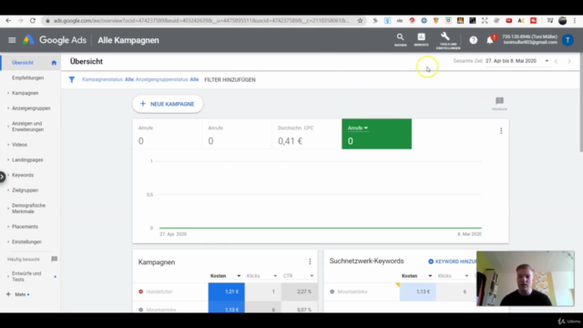Click the plus icon by Mehr
Viewport: 583px width, 328px height.
[8, 294]
